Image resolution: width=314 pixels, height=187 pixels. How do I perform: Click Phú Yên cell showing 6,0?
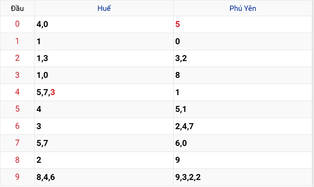pyautogui.click(x=181, y=143)
